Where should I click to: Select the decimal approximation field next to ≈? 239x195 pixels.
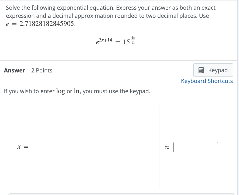click(x=196, y=147)
